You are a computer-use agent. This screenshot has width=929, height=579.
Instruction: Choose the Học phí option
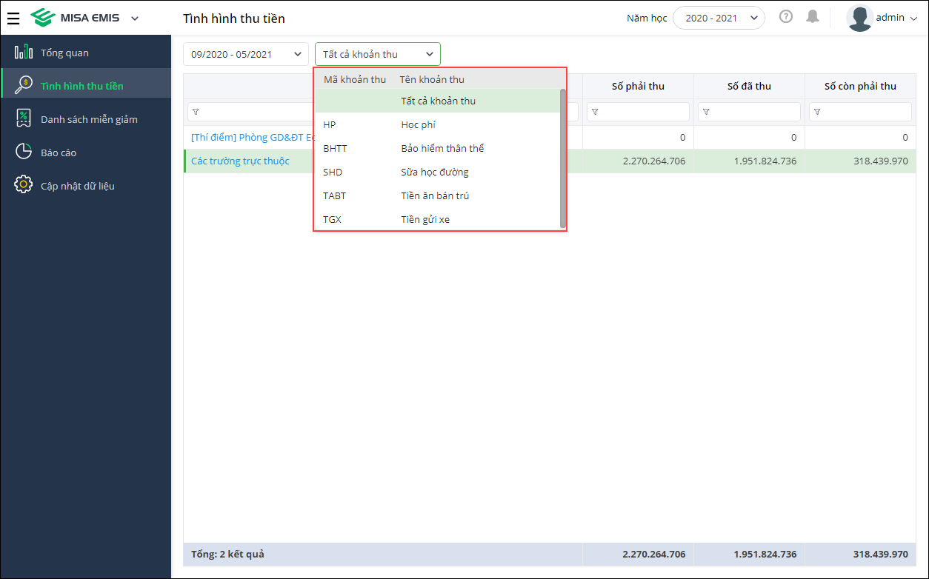click(x=437, y=124)
